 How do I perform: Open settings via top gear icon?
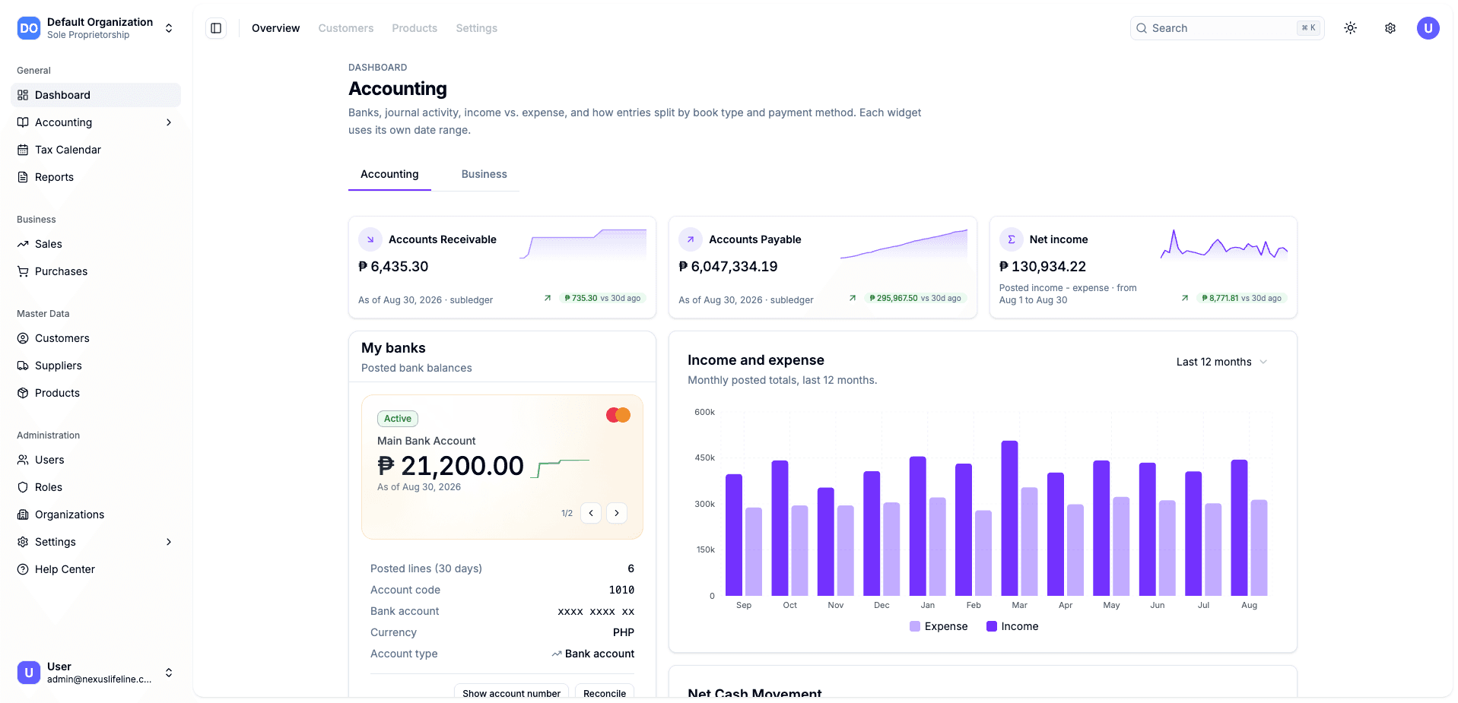(1390, 28)
